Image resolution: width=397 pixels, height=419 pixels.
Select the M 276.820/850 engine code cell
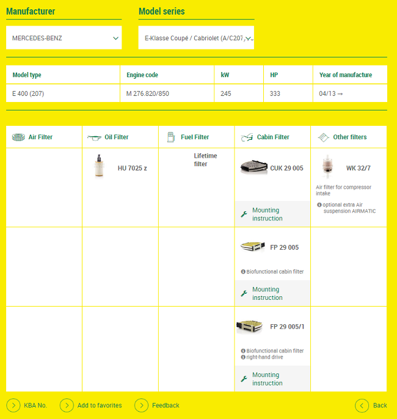click(x=167, y=93)
